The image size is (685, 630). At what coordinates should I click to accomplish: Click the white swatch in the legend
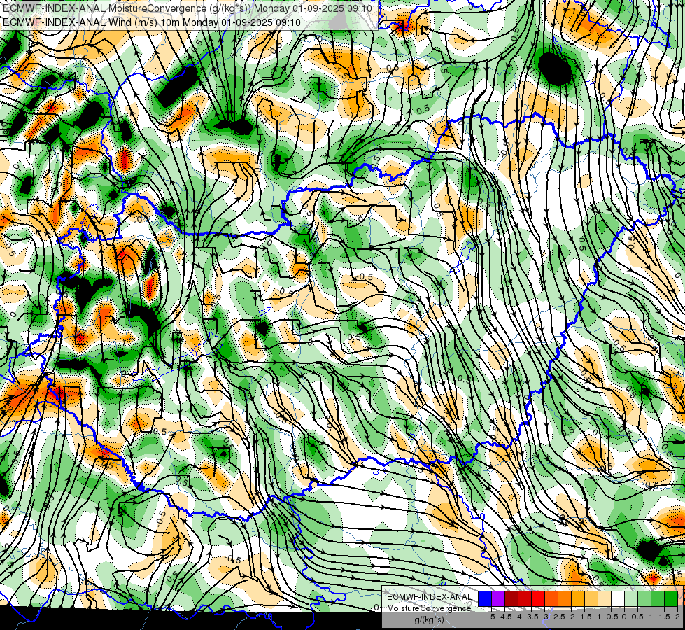coord(618,598)
